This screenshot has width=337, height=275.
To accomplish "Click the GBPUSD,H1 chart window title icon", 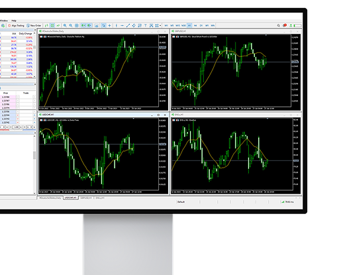I will tap(173, 31).
